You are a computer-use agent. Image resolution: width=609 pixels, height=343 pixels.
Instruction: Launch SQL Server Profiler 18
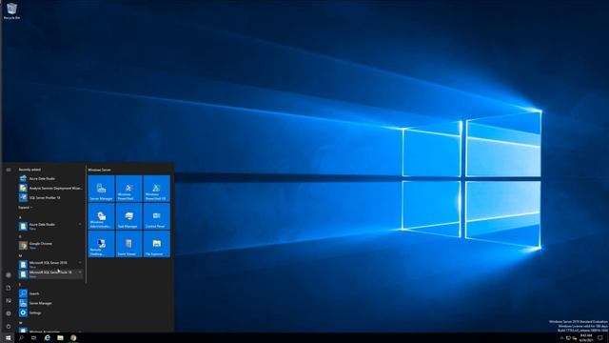[x=50, y=197]
